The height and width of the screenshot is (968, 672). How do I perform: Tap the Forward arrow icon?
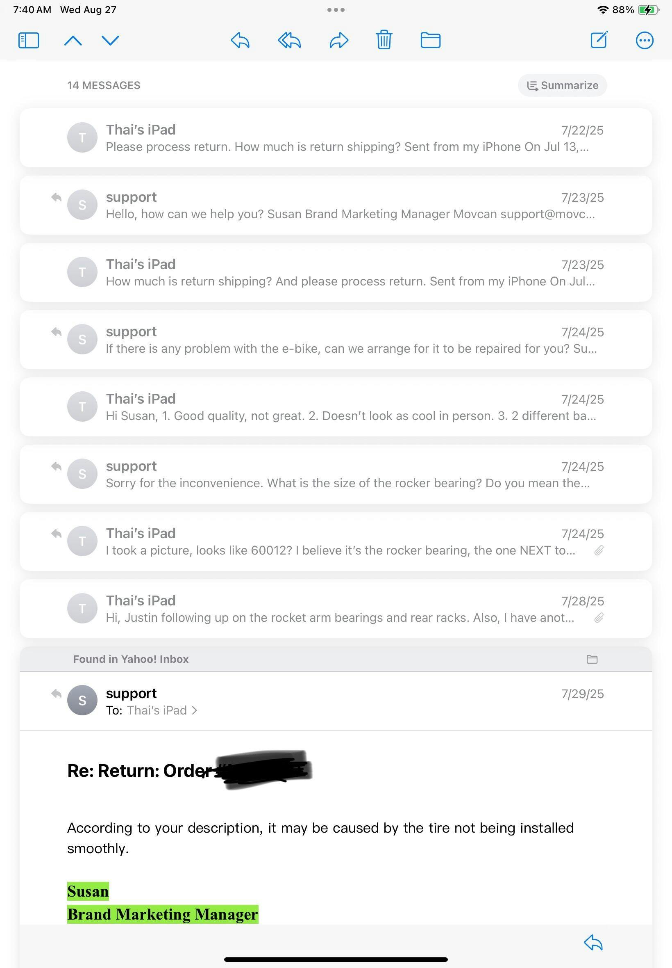[x=339, y=41]
